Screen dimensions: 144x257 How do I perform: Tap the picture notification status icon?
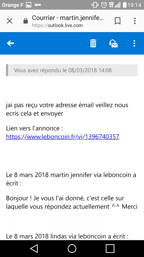(x=28, y=5)
